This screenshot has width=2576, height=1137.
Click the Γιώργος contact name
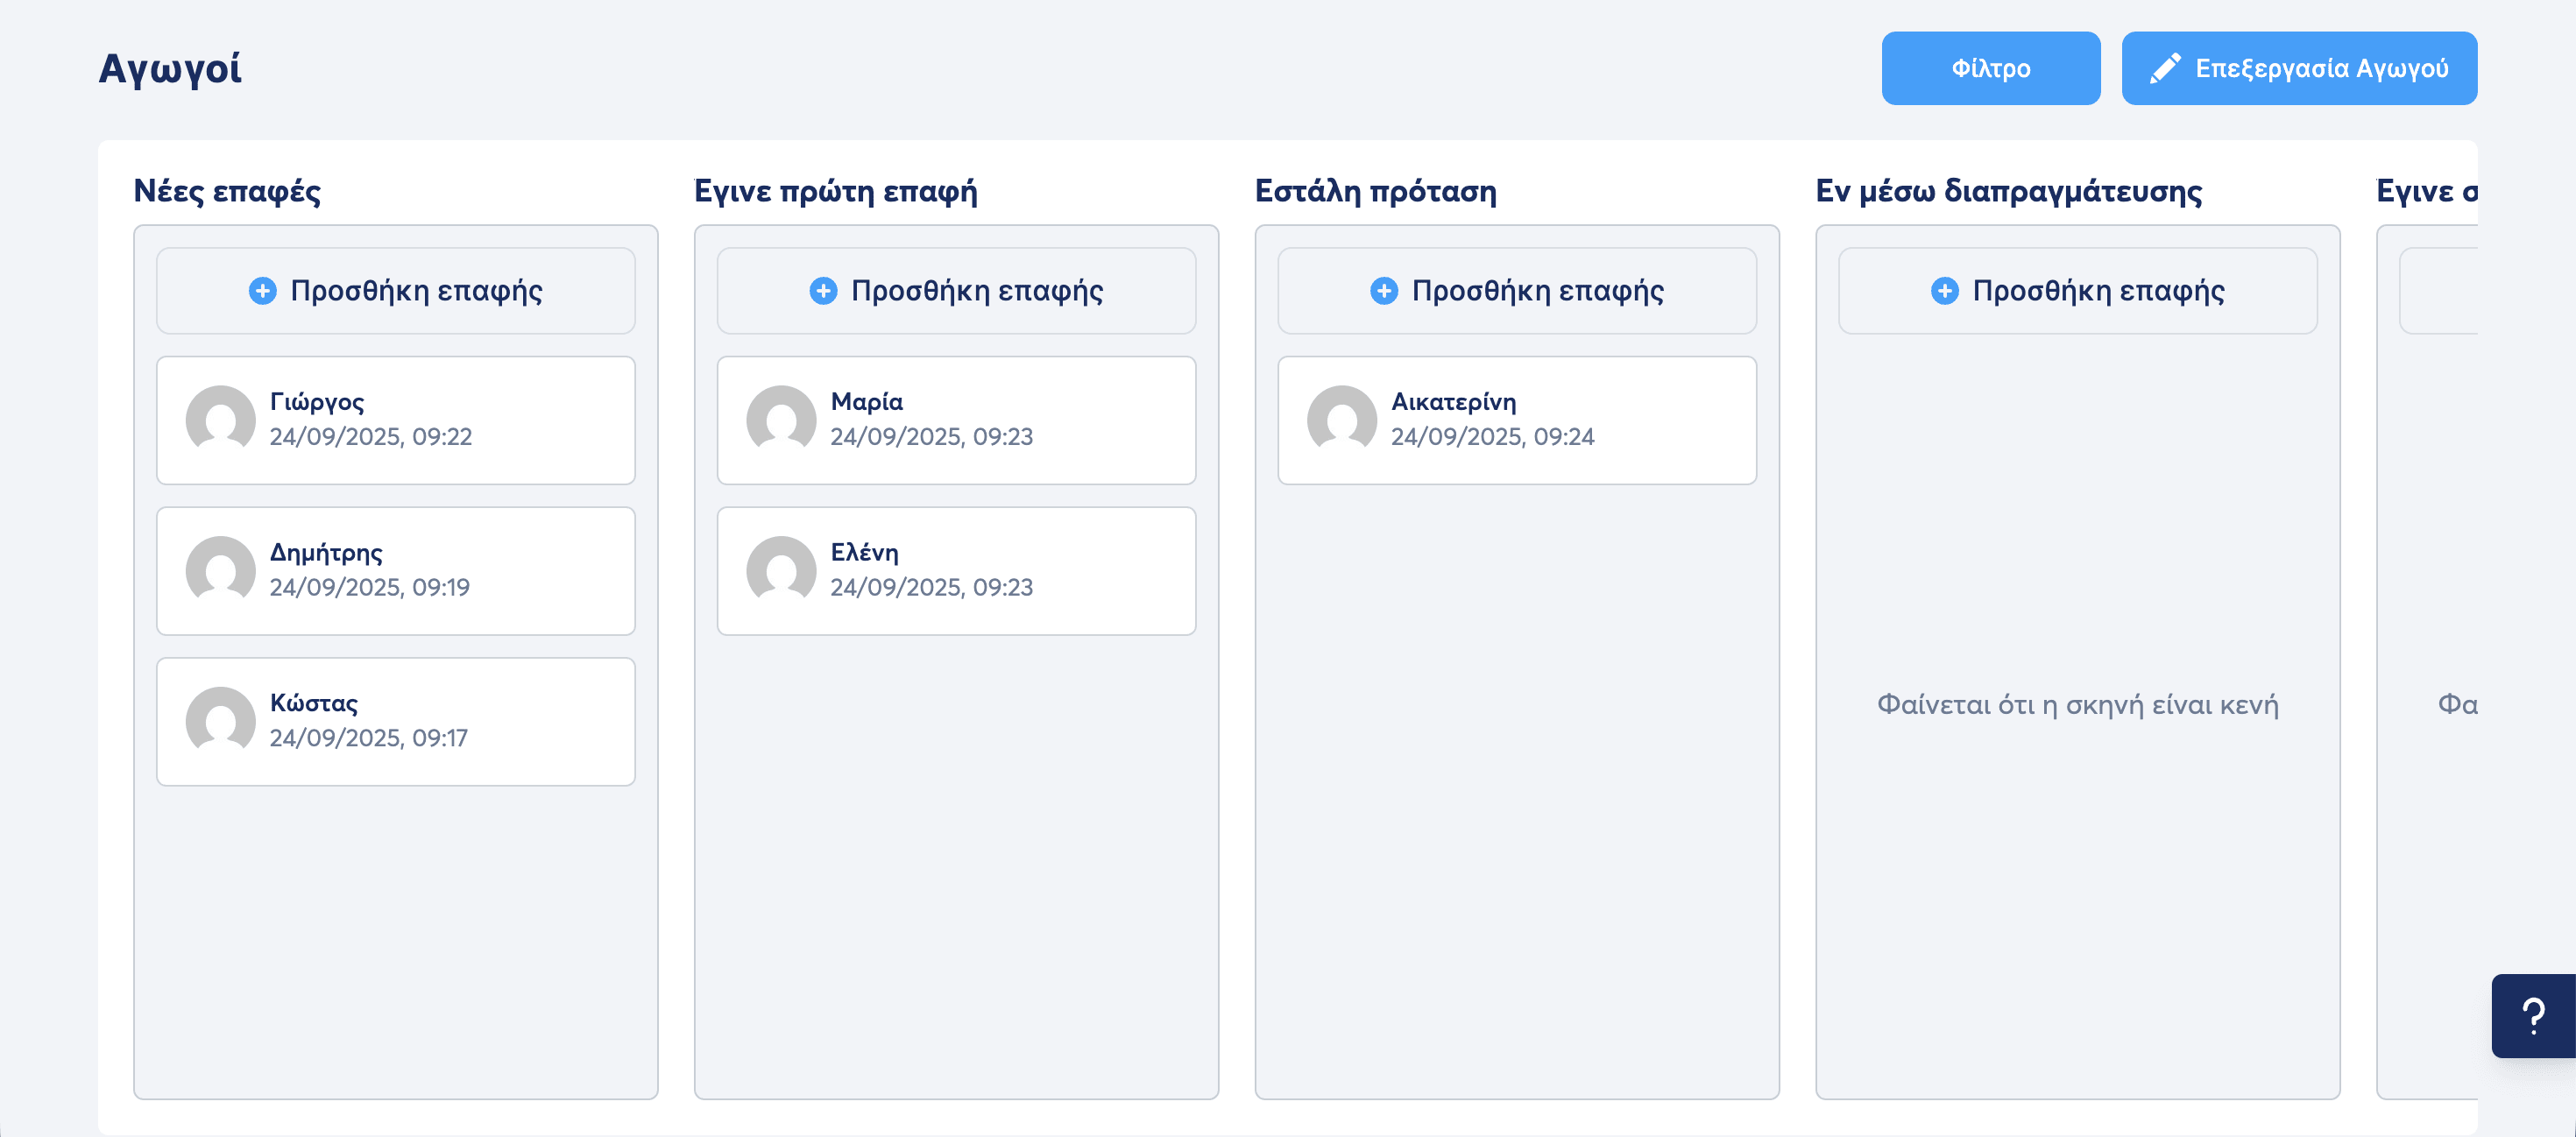(317, 402)
